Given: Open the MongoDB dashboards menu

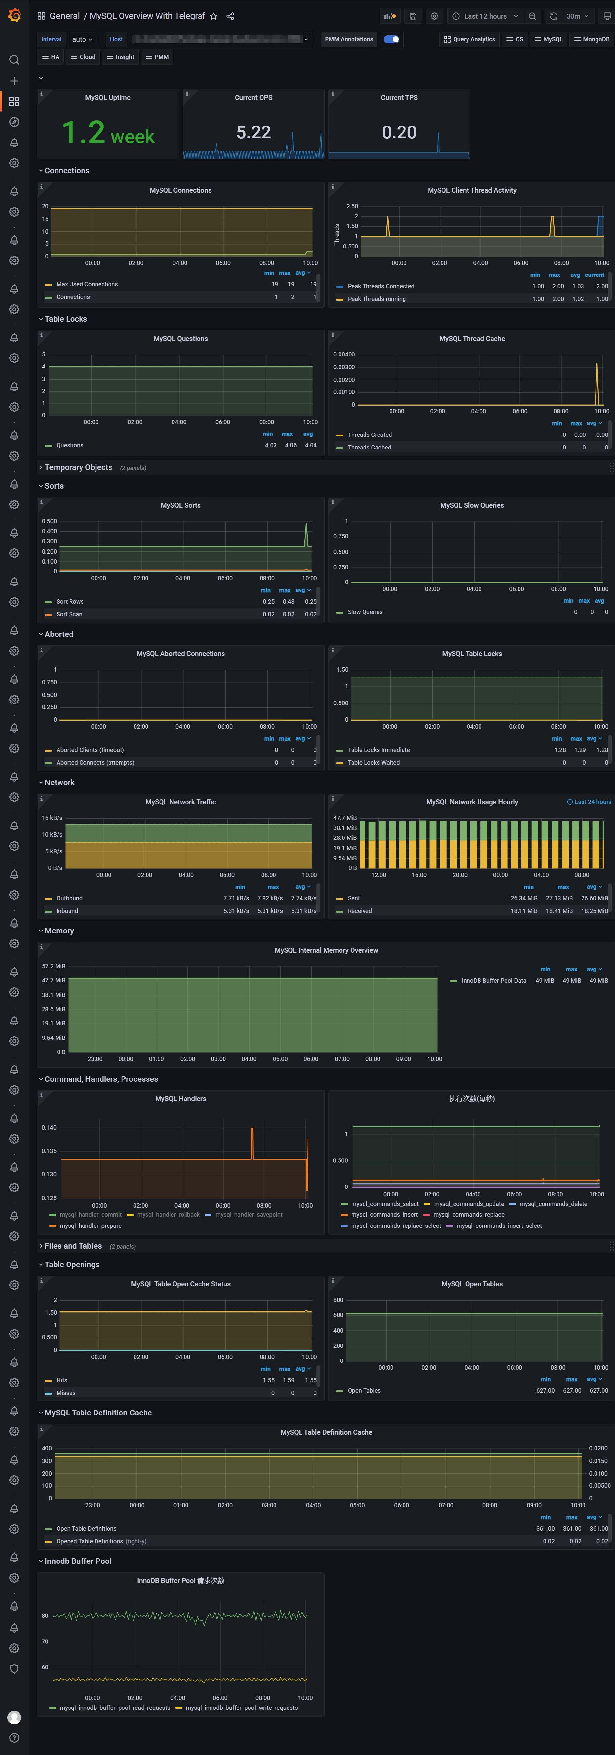Looking at the screenshot, I should pyautogui.click(x=591, y=39).
